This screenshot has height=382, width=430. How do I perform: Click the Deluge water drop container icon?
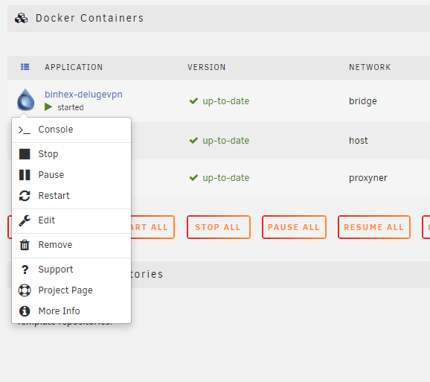(26, 100)
